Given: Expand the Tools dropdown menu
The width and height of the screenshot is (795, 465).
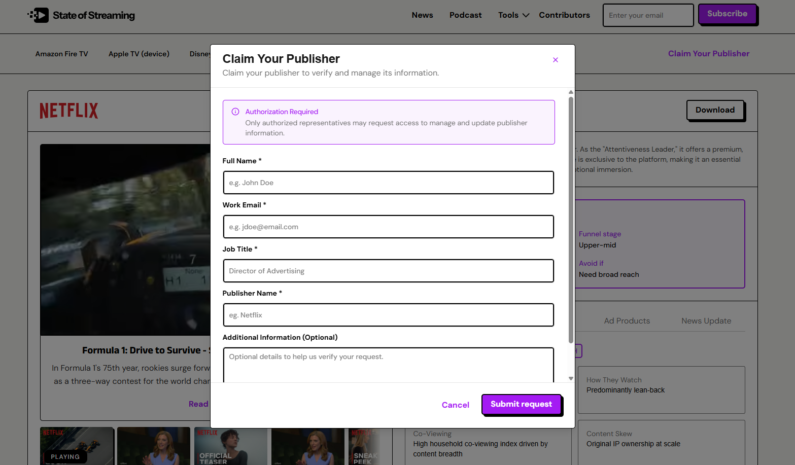Looking at the screenshot, I should 513,15.
